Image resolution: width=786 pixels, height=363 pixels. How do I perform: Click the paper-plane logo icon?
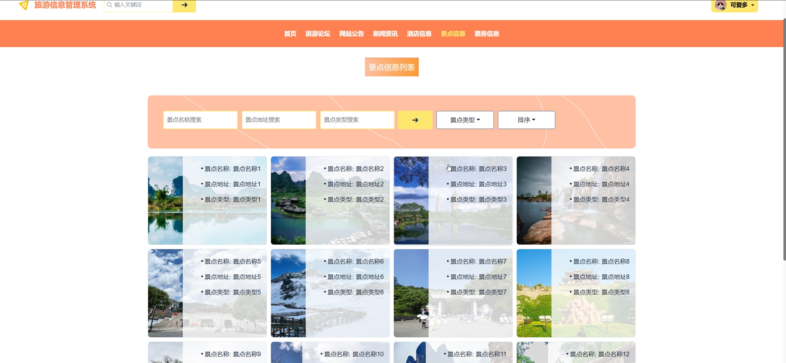[x=24, y=5]
